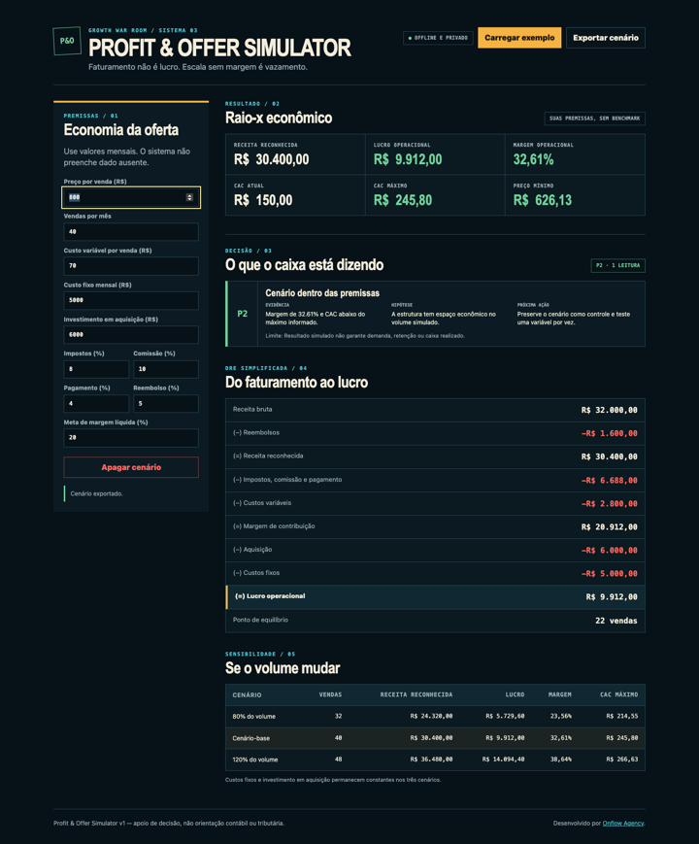699x844 pixels.
Task: Click the R$ 14.094,40 lucro cell
Action: (503, 760)
